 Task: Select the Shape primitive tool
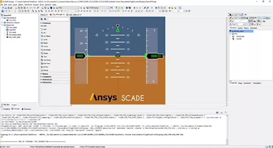tap(44, 53)
